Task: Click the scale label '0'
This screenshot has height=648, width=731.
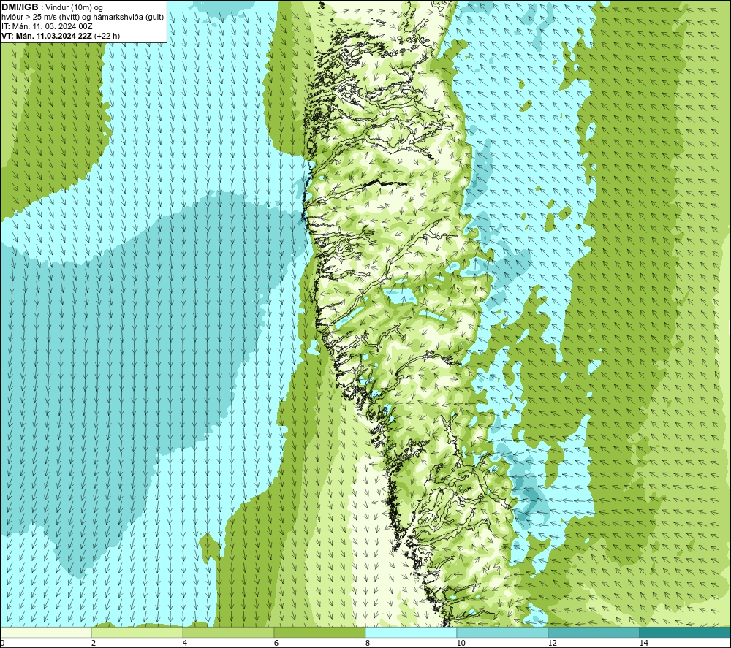Action: pos(2,643)
